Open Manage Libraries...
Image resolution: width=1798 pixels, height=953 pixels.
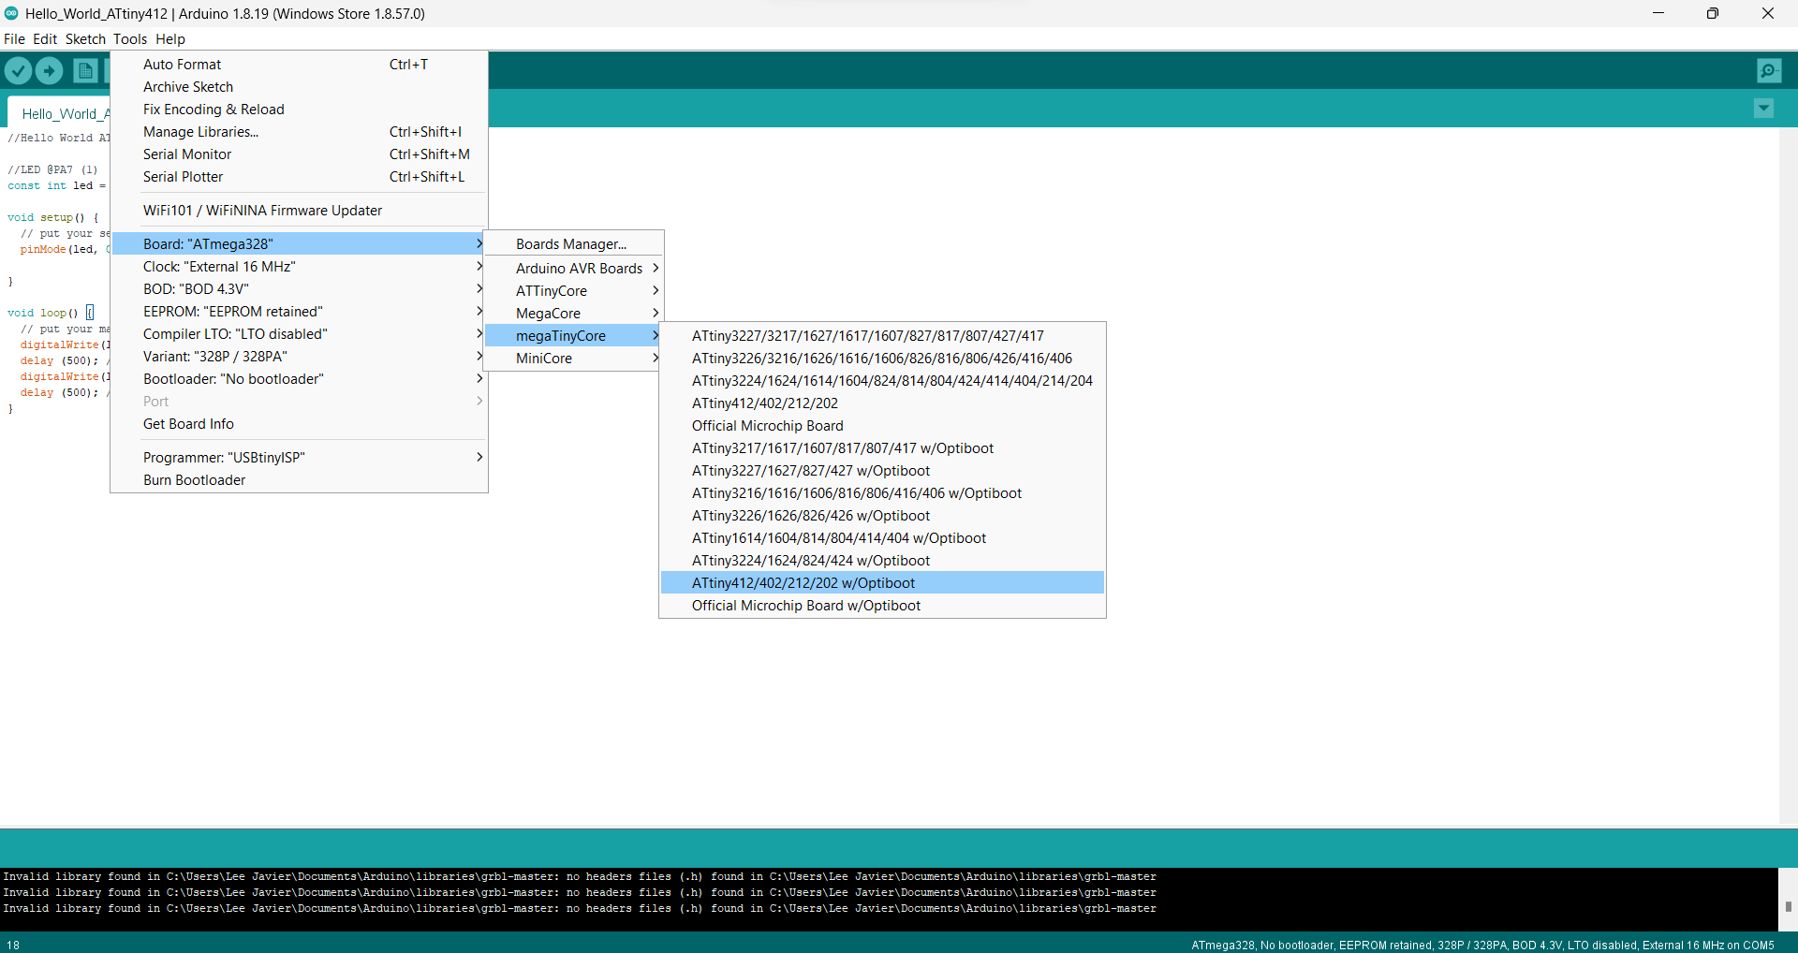coord(299,132)
